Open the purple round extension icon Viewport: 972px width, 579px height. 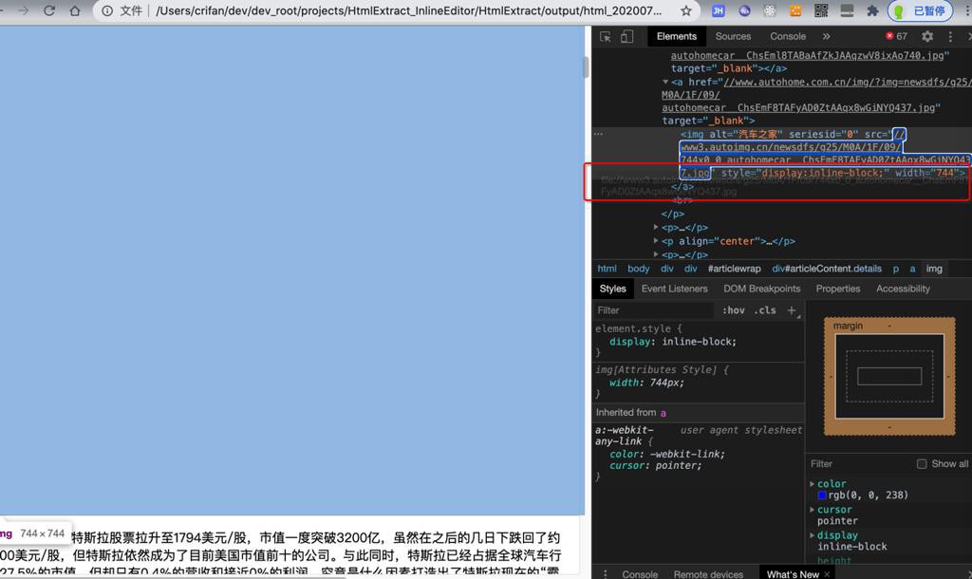click(x=744, y=10)
